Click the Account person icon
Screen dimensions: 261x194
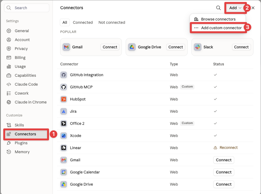pyautogui.click(x=9, y=40)
